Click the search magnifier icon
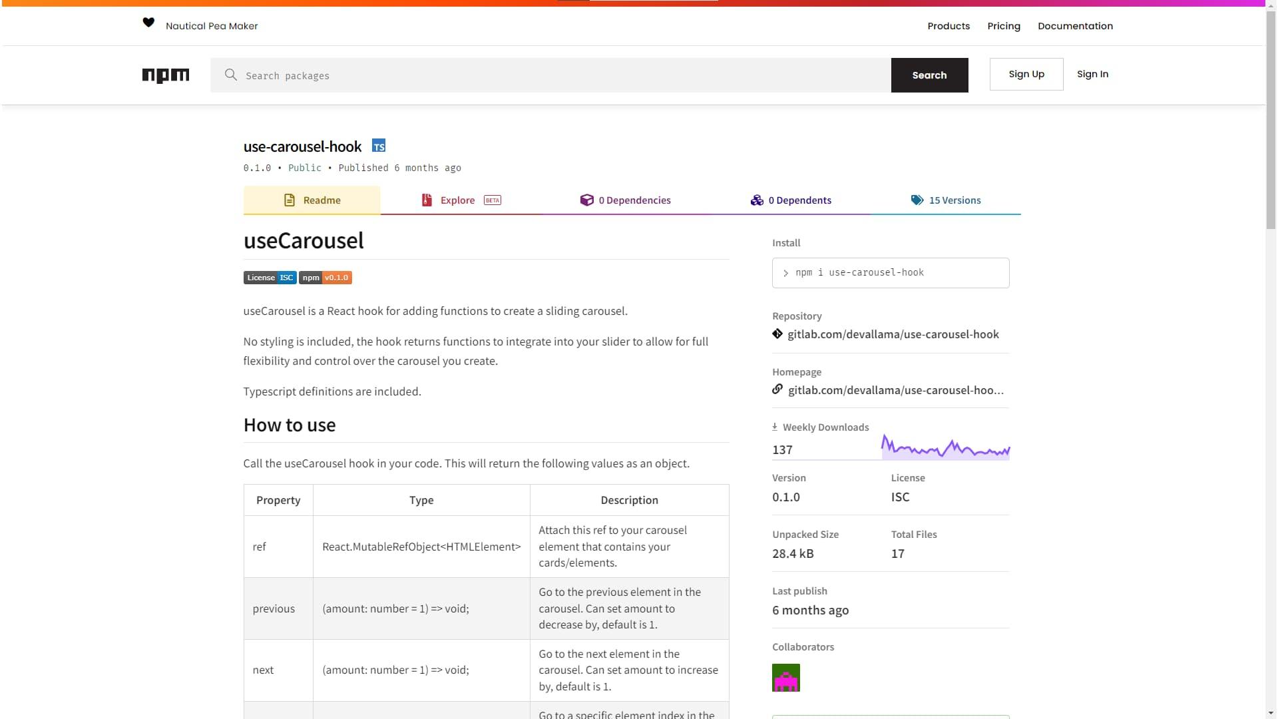 [x=230, y=75]
